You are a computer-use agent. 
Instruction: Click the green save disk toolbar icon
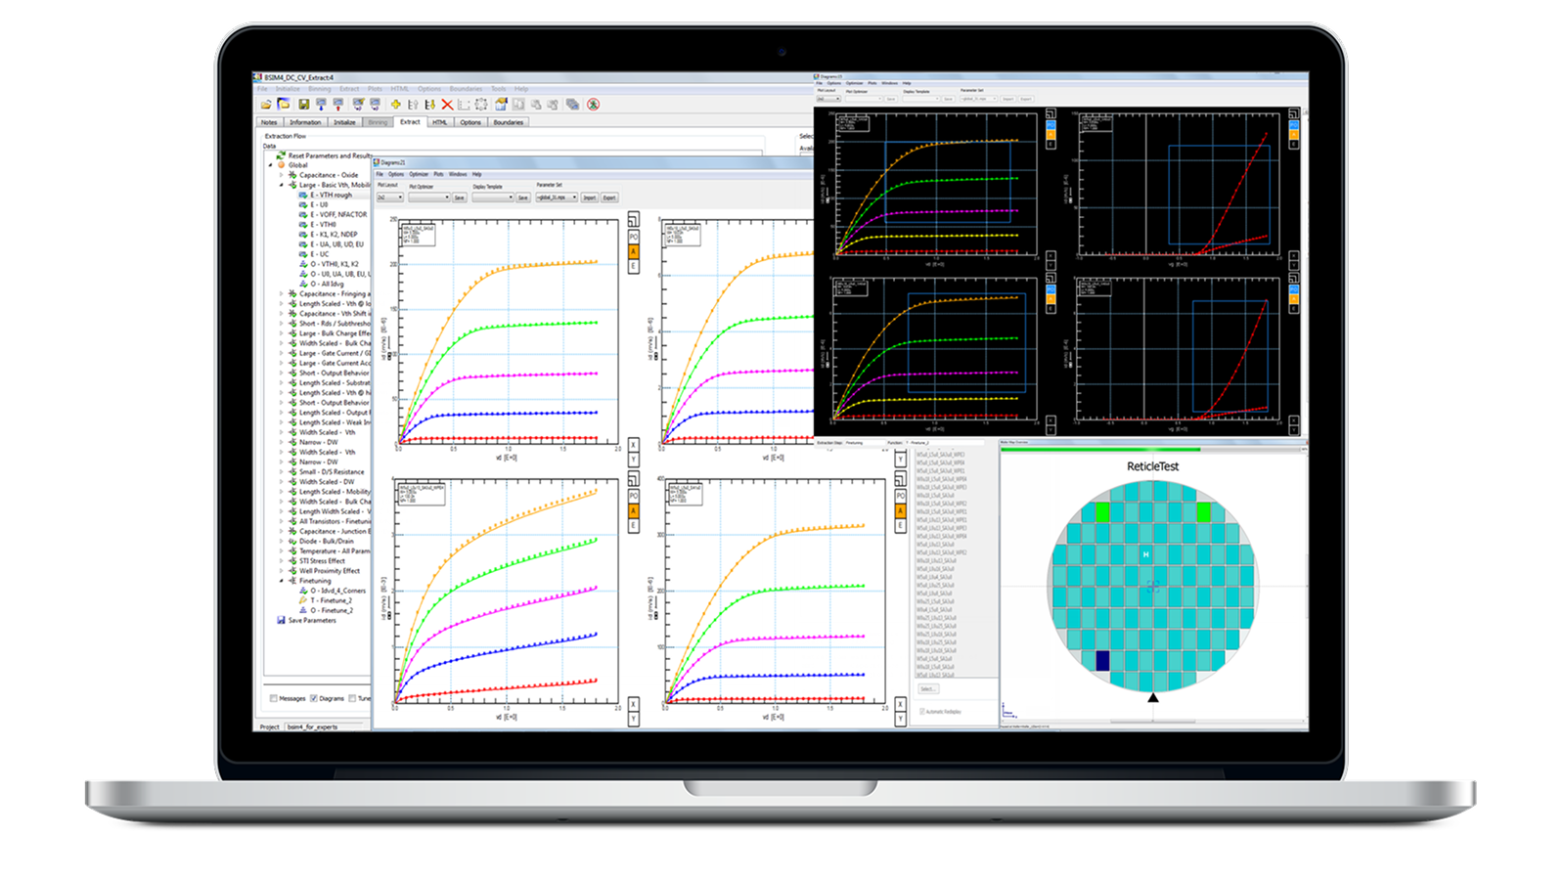point(304,105)
